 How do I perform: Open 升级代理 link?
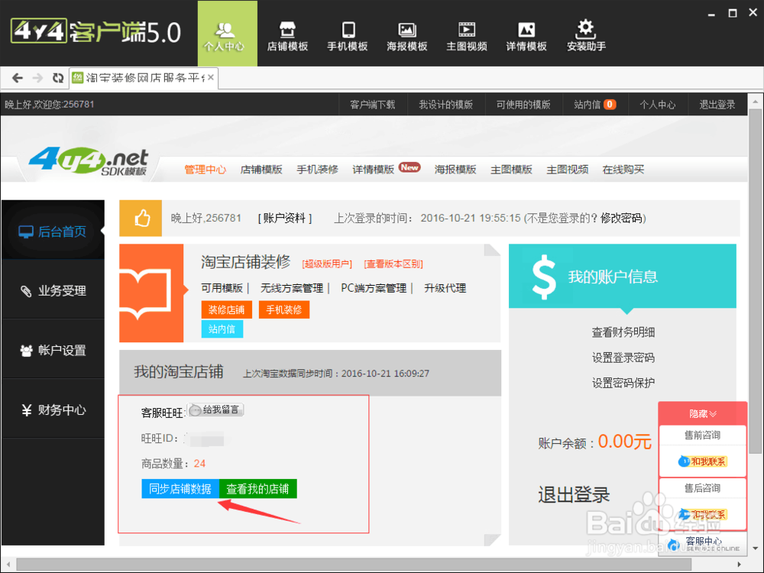coord(445,288)
